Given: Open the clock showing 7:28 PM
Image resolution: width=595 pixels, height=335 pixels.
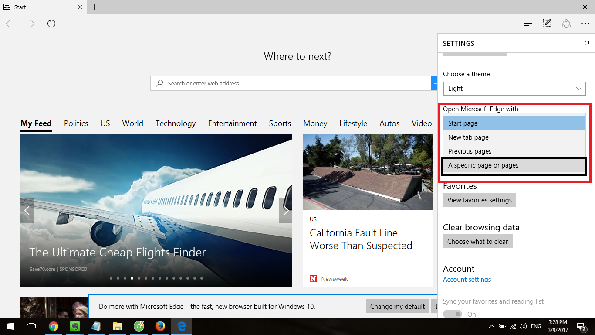Looking at the screenshot, I should pos(558,326).
